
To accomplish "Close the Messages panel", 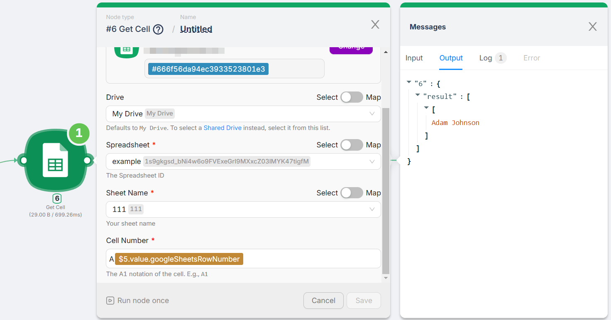I will click(x=592, y=27).
